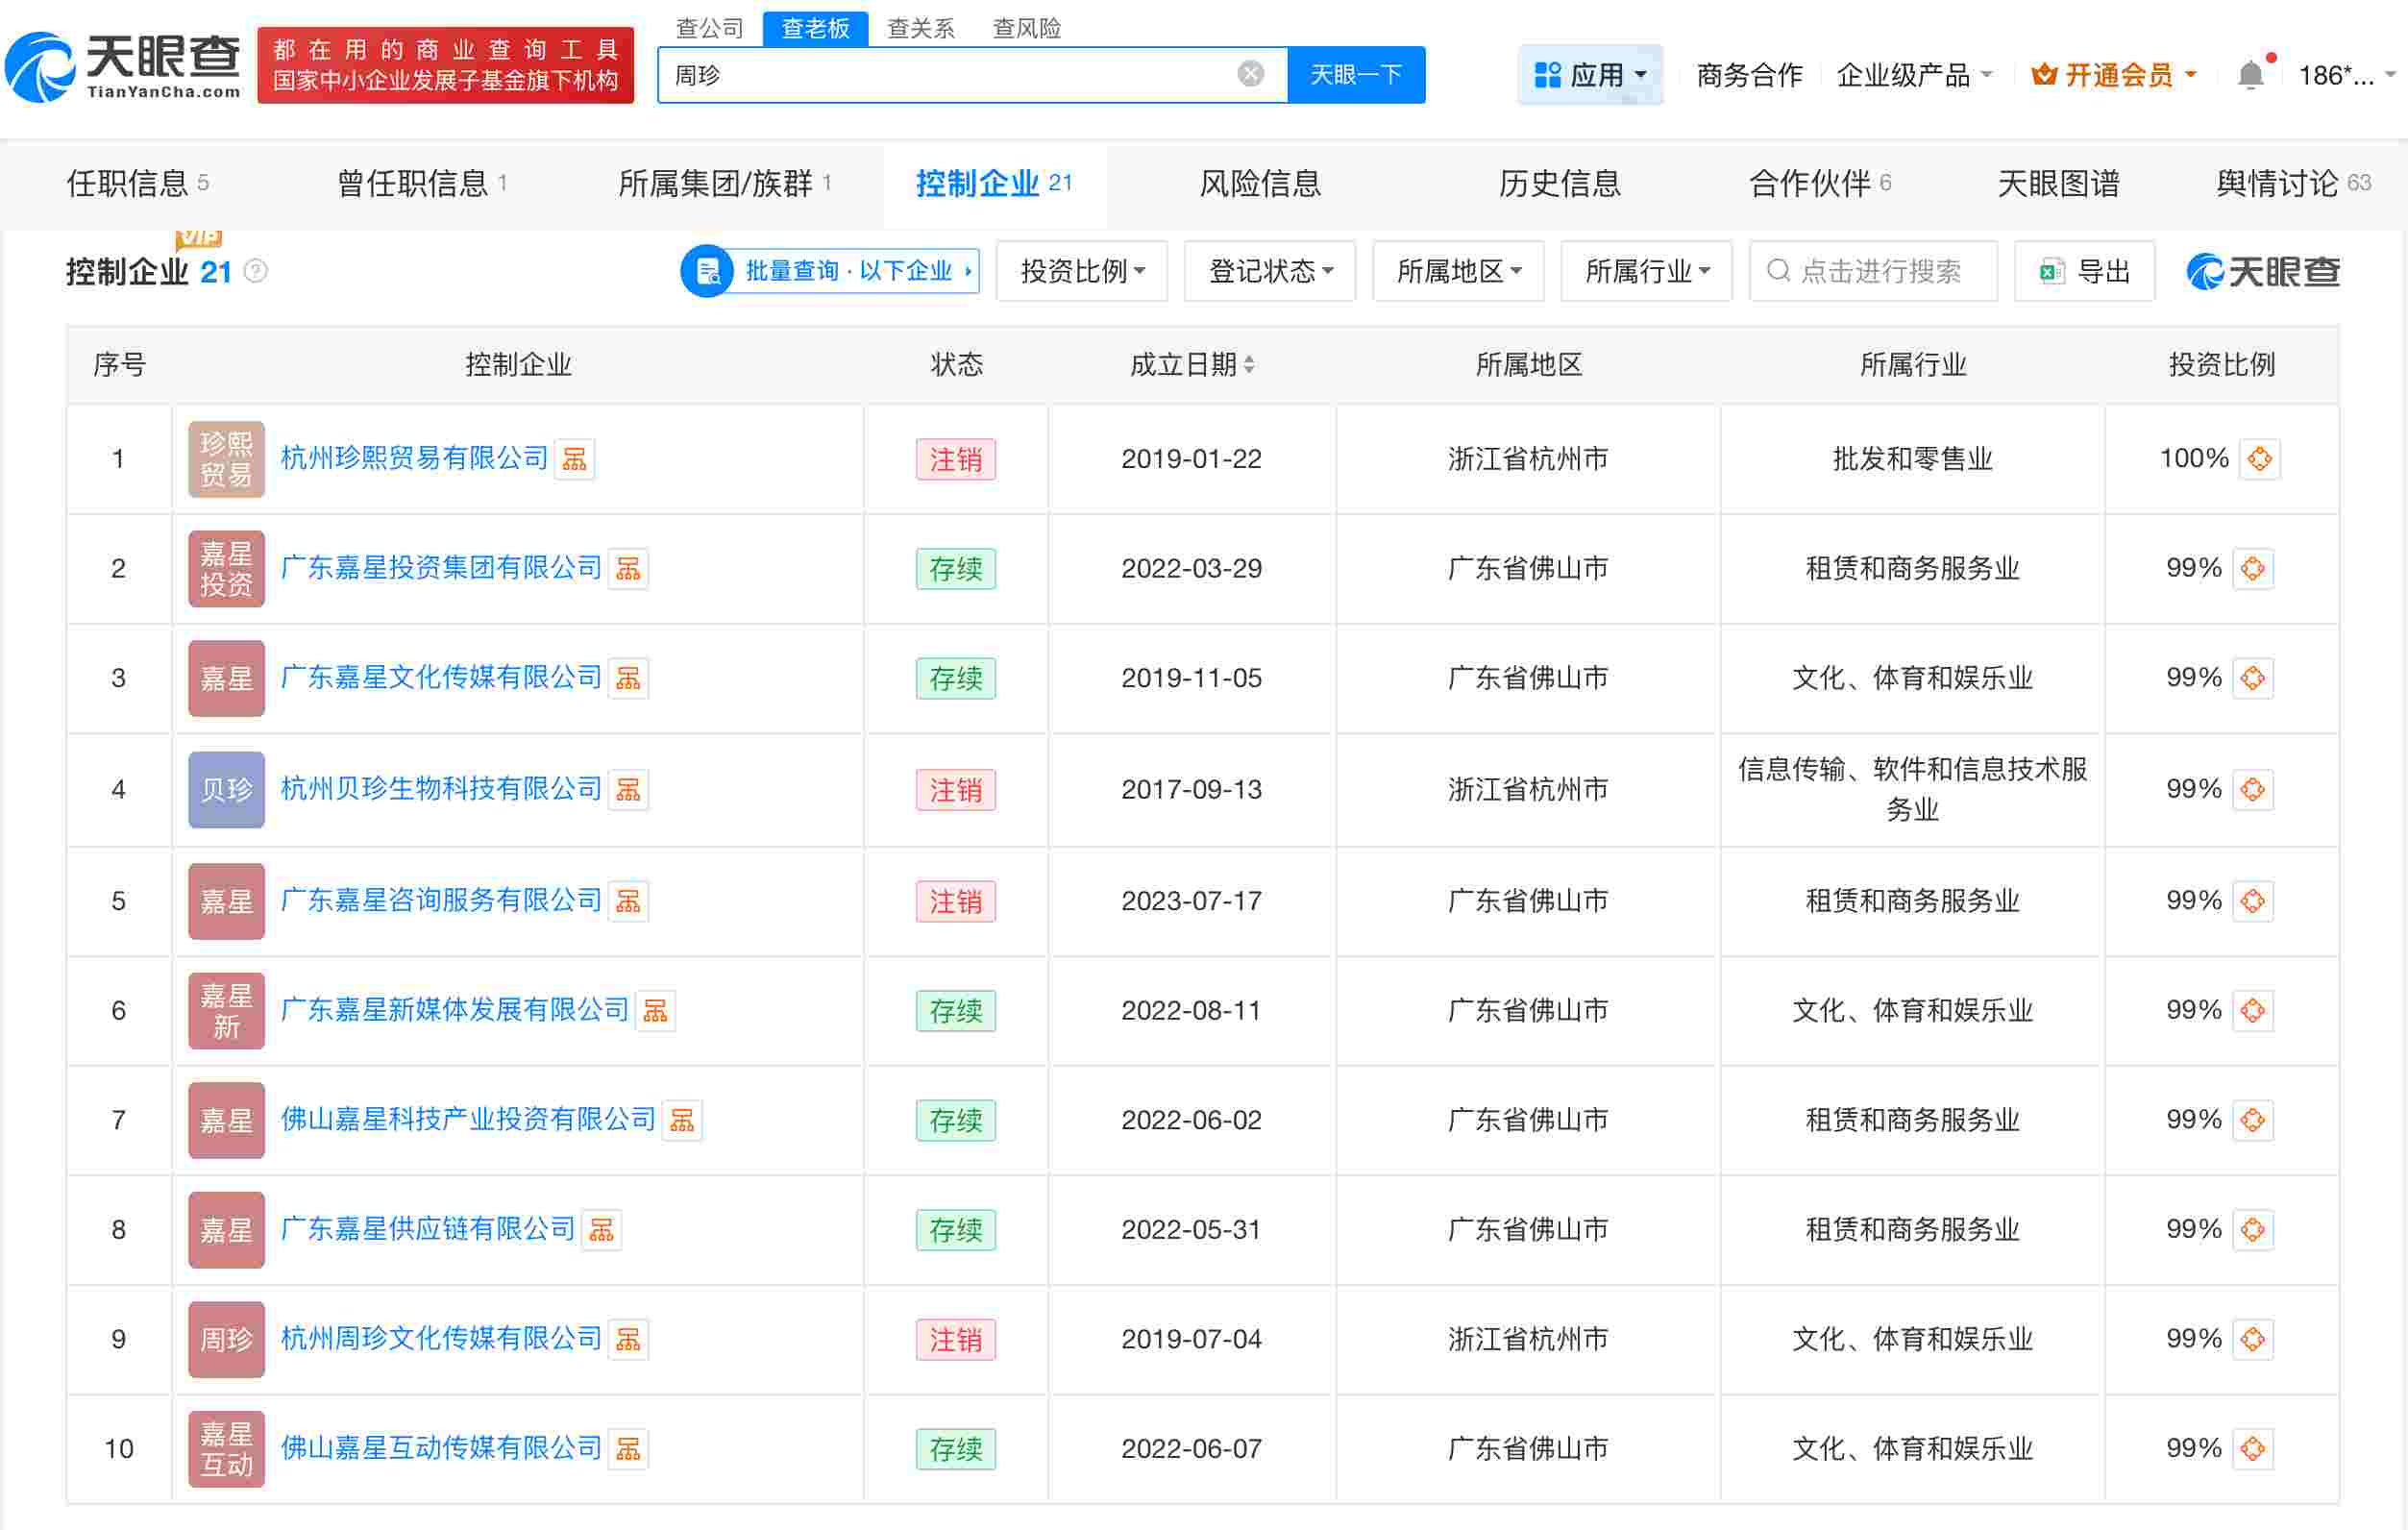
Task: Open the 应用 grid icon
Action: point(1547,73)
